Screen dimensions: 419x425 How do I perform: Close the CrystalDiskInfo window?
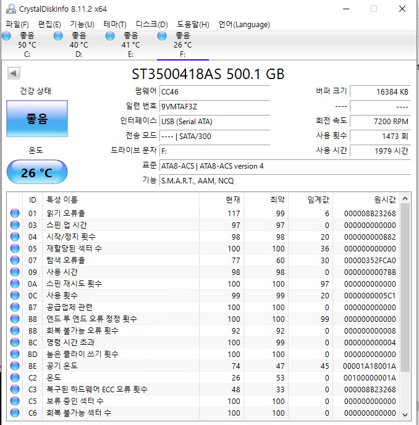click(402, 9)
